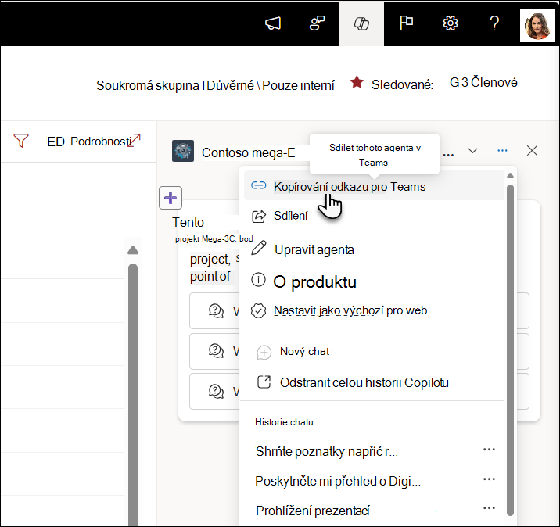Click the red filter funnel icon
This screenshot has height=527, width=560.
tap(21, 140)
